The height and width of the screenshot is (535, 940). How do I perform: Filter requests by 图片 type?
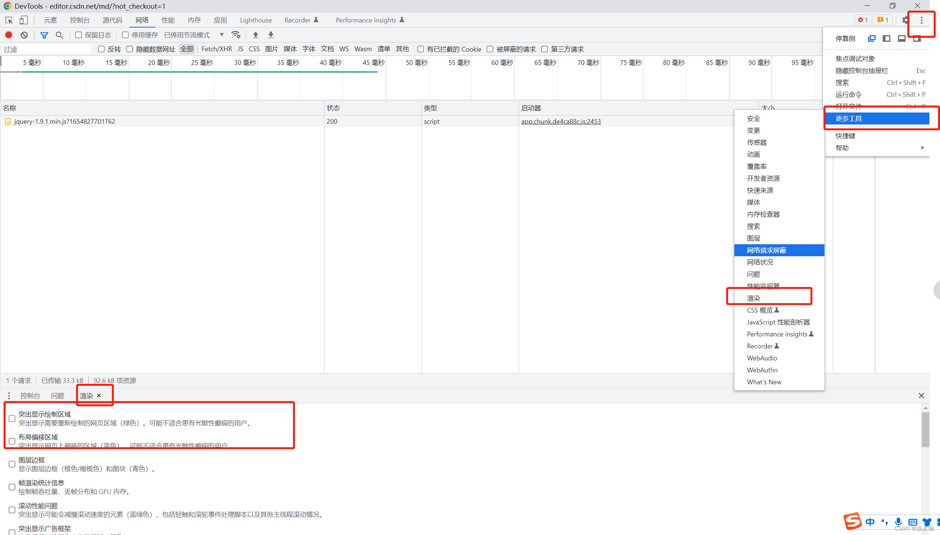coord(271,49)
